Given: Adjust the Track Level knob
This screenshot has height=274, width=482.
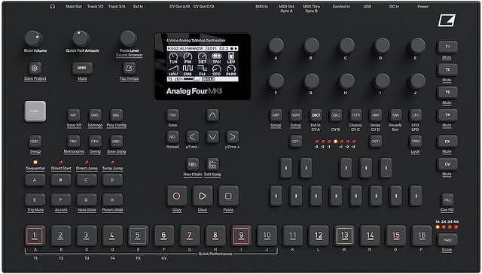Looking at the screenshot, I should tap(129, 38).
